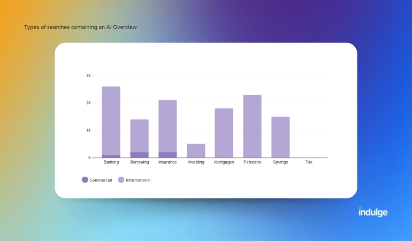Select the Banking informational bar

pos(111,120)
